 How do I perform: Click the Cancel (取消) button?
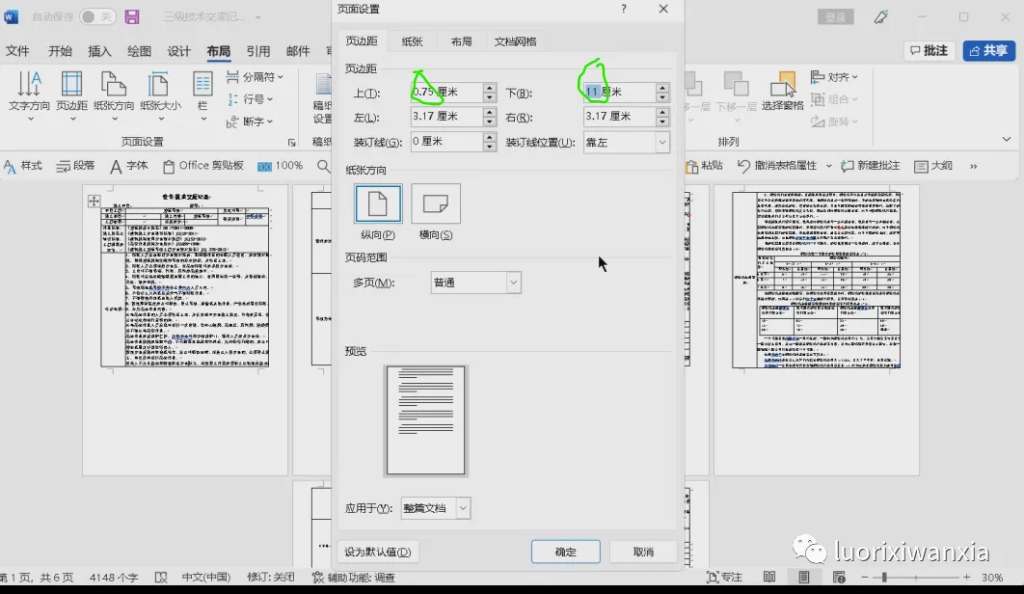(x=643, y=552)
